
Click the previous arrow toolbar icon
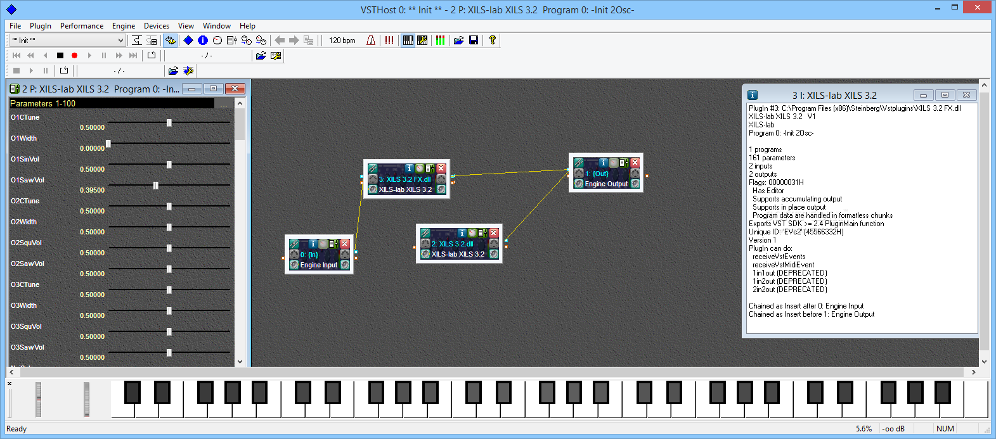[x=280, y=40]
